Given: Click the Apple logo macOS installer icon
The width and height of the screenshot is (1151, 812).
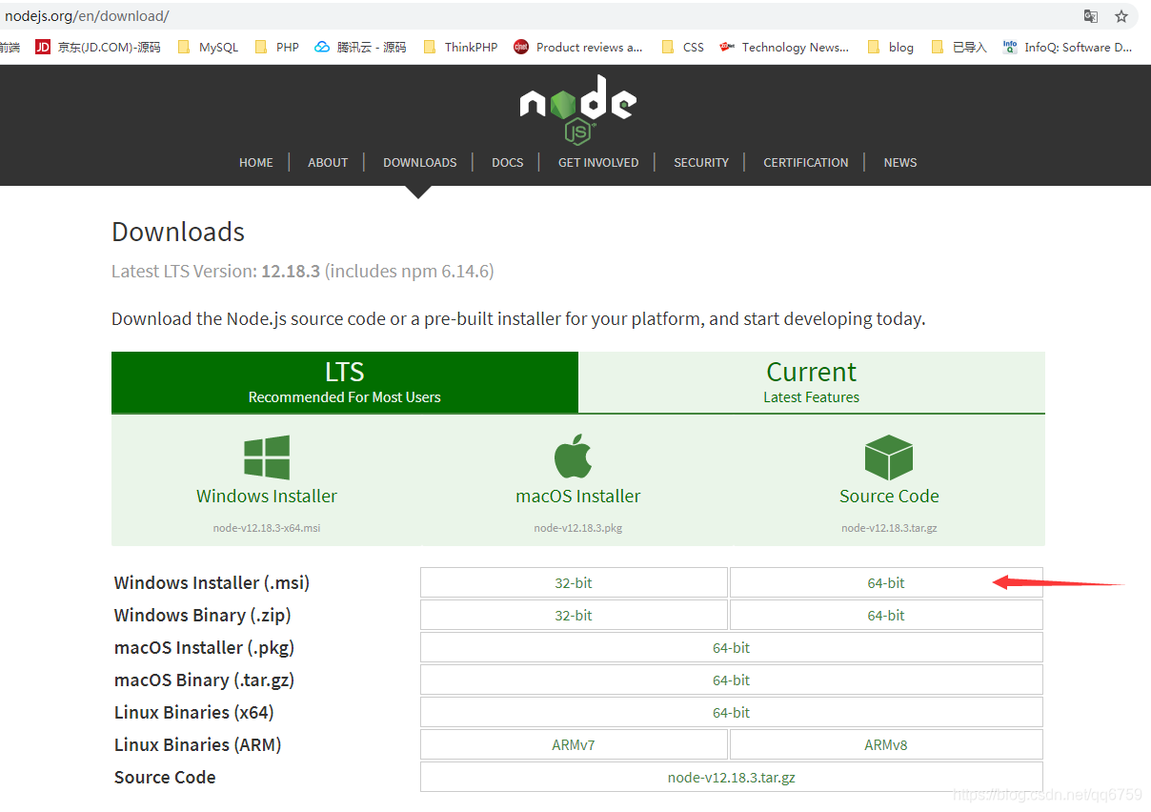Looking at the screenshot, I should click(574, 456).
